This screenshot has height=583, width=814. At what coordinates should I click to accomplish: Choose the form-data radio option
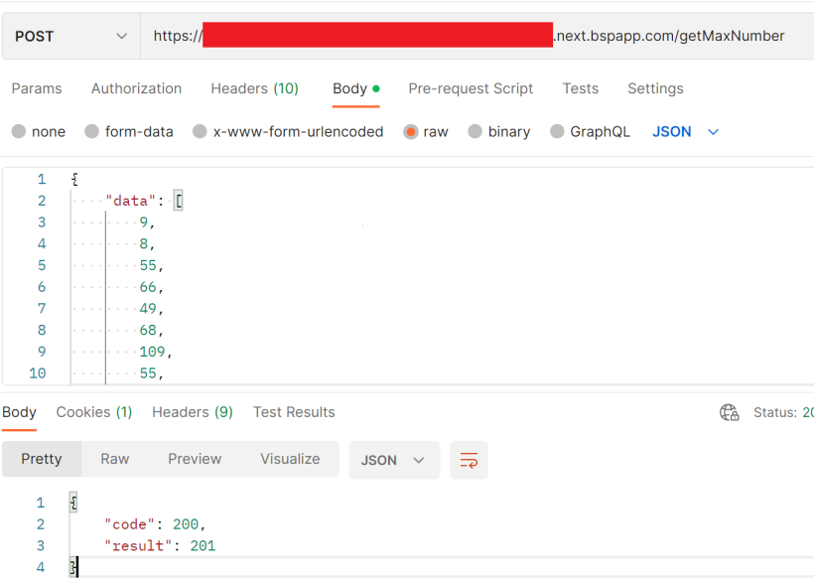pyautogui.click(x=92, y=131)
